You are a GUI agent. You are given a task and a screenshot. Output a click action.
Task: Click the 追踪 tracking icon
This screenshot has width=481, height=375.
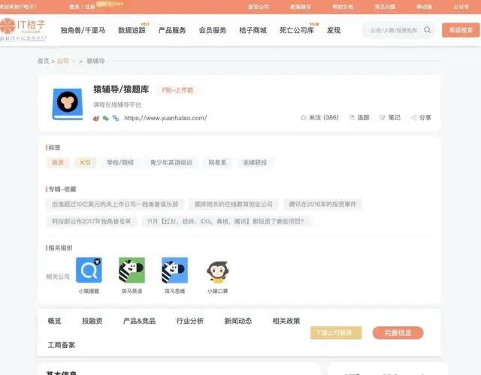352,118
